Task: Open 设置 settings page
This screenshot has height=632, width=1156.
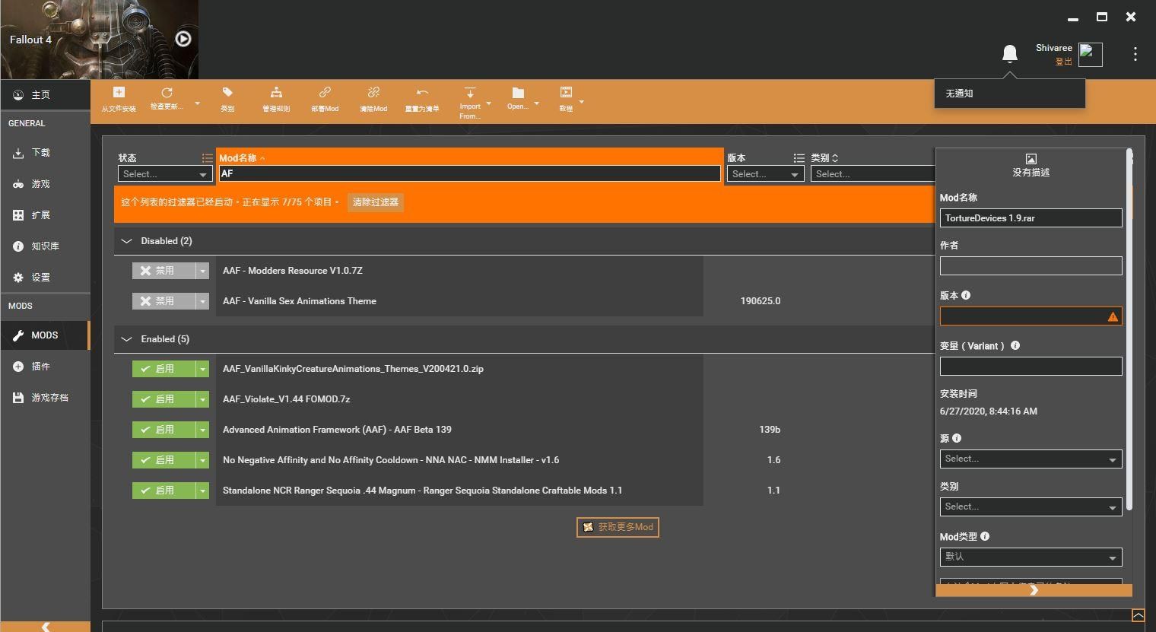Action: point(45,278)
